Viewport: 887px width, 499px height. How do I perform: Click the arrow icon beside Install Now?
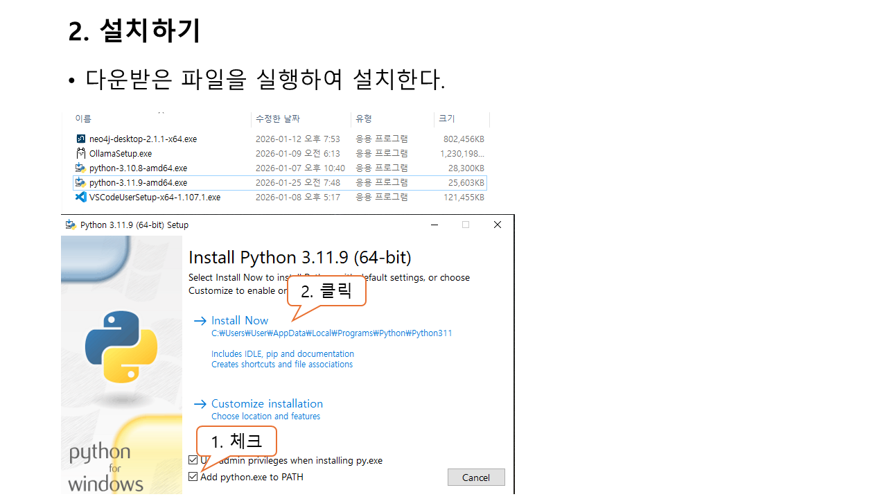click(200, 320)
